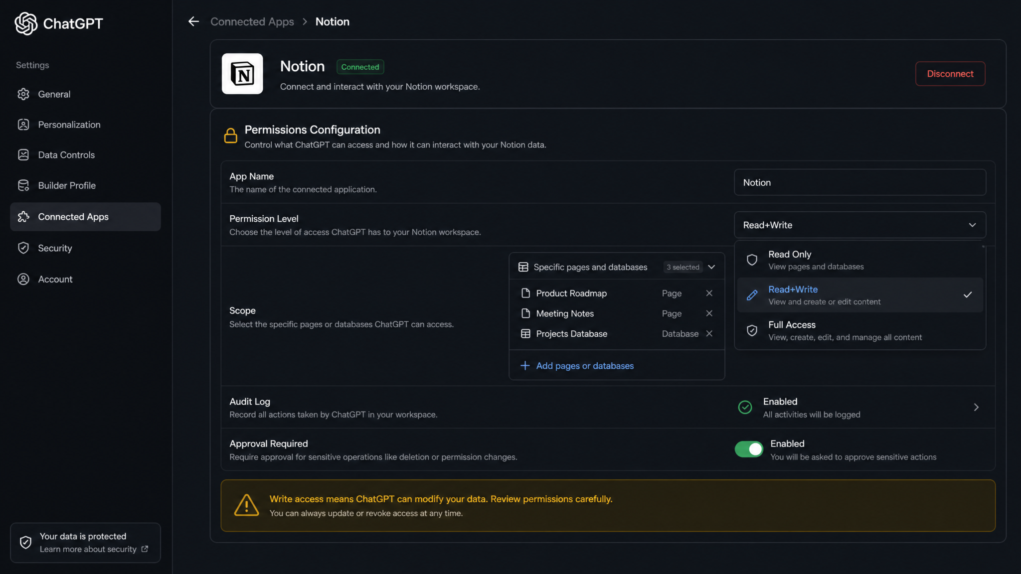Click the Your data is protected text
Viewport: 1021px width, 574px height.
pyautogui.click(x=83, y=536)
